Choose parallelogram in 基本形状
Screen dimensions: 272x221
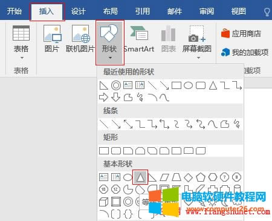pos(164,177)
